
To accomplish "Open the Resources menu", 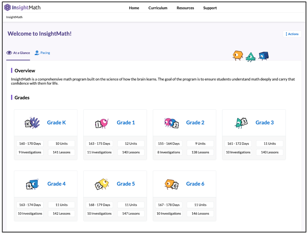I will point(185,8).
